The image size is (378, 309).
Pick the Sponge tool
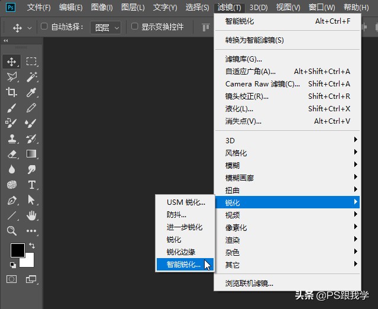click(x=12, y=185)
